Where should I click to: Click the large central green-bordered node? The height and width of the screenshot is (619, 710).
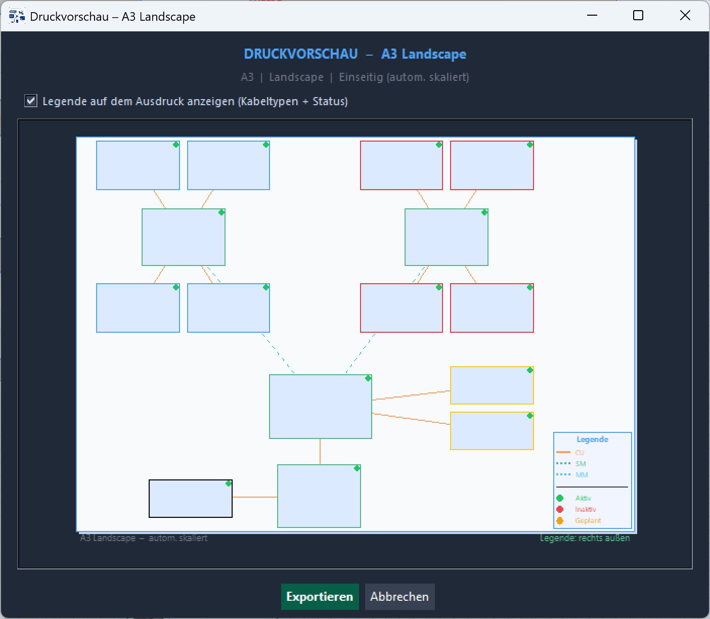[321, 407]
